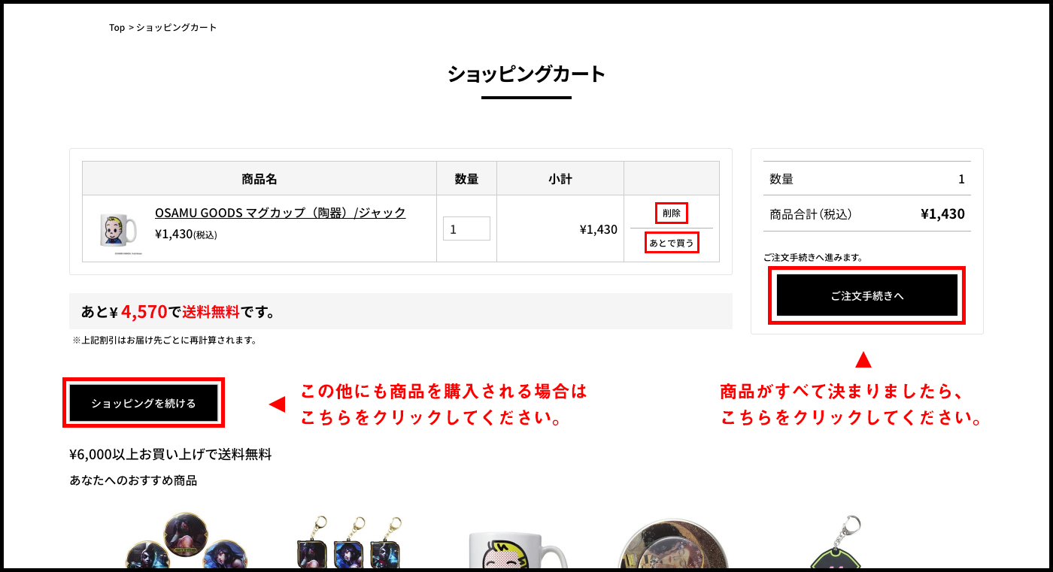Screen dimensions: 1053x572
Task: Click the Top breadcrumb link
Action: tap(117, 28)
